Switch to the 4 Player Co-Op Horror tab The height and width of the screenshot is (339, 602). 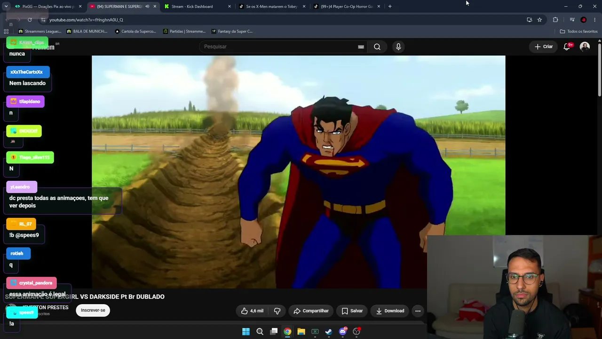[347, 7]
